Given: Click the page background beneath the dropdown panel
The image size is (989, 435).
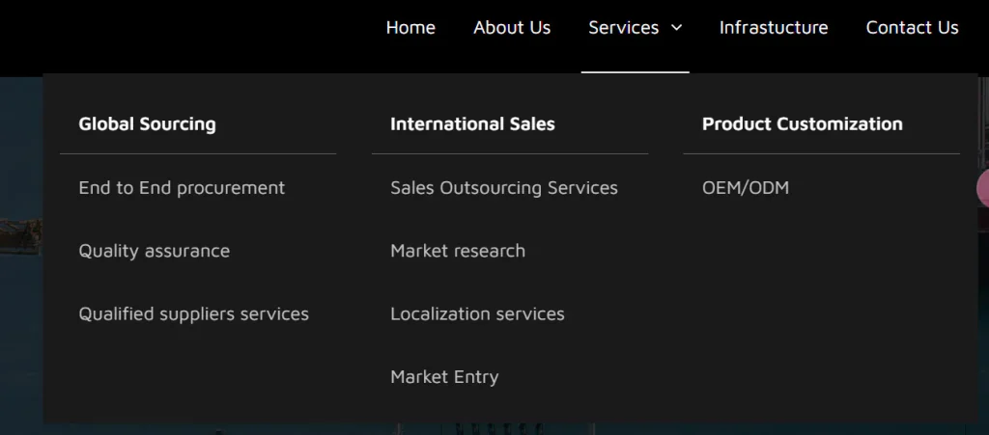Looking at the screenshot, I should coord(290,429).
